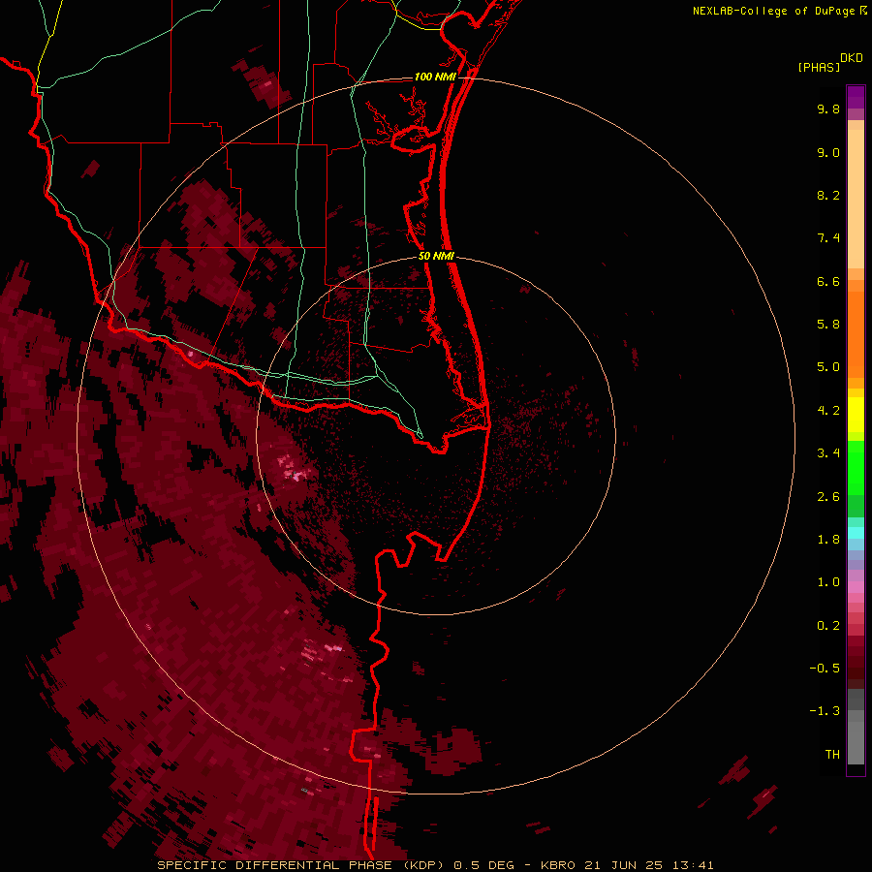Select the orange band of color scale

pyautogui.click(x=856, y=335)
